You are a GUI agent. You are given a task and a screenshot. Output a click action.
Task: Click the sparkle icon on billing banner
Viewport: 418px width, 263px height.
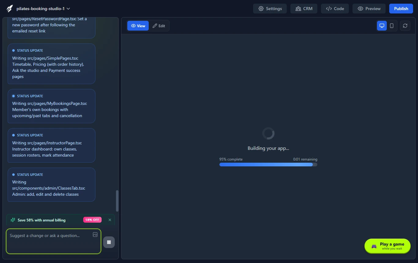pos(13,220)
